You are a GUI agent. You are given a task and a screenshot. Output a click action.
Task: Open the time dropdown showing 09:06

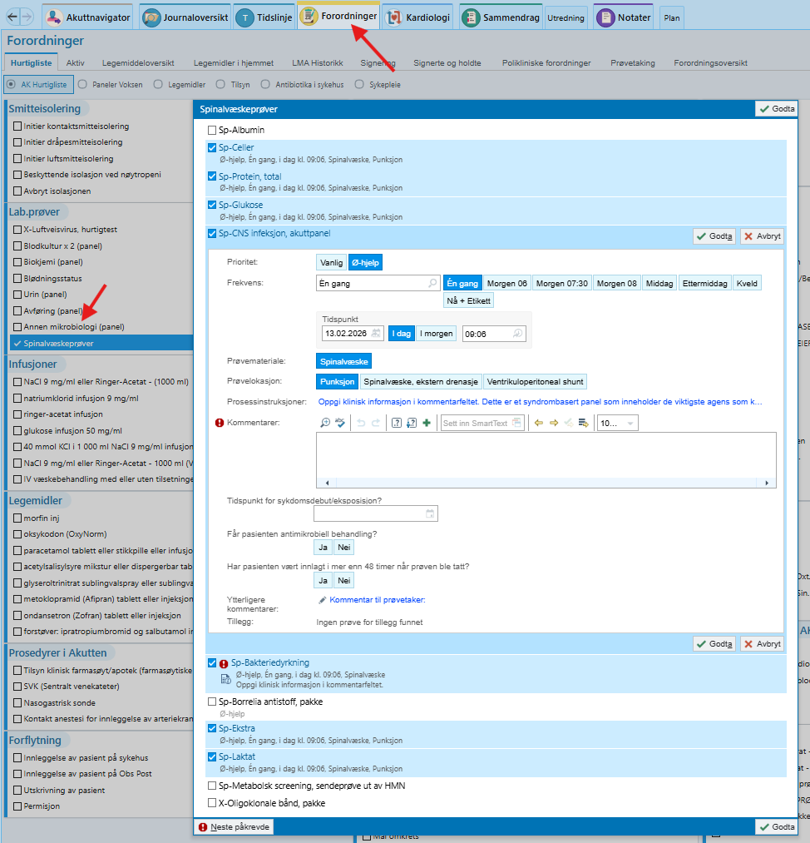pos(518,334)
